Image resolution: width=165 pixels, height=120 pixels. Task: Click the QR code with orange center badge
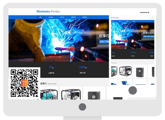tap(24, 83)
